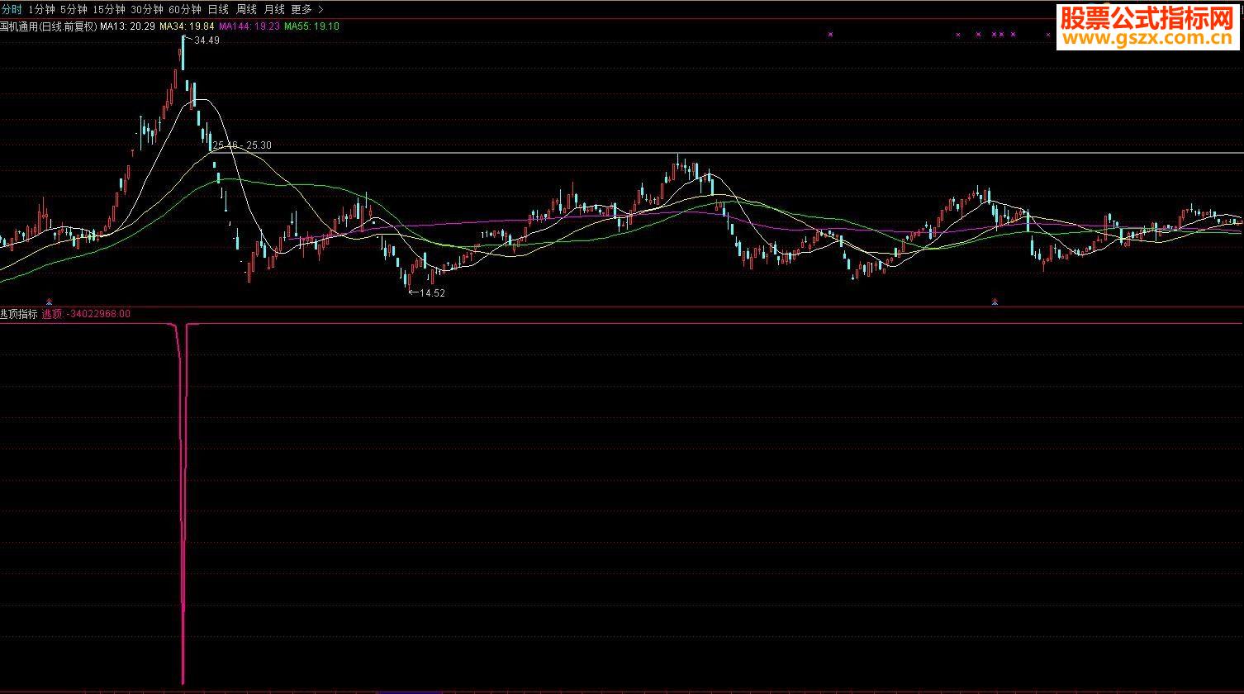Click the 25.16 - 25.30 gap label
Image resolution: width=1244 pixels, height=694 pixels.
[242, 145]
